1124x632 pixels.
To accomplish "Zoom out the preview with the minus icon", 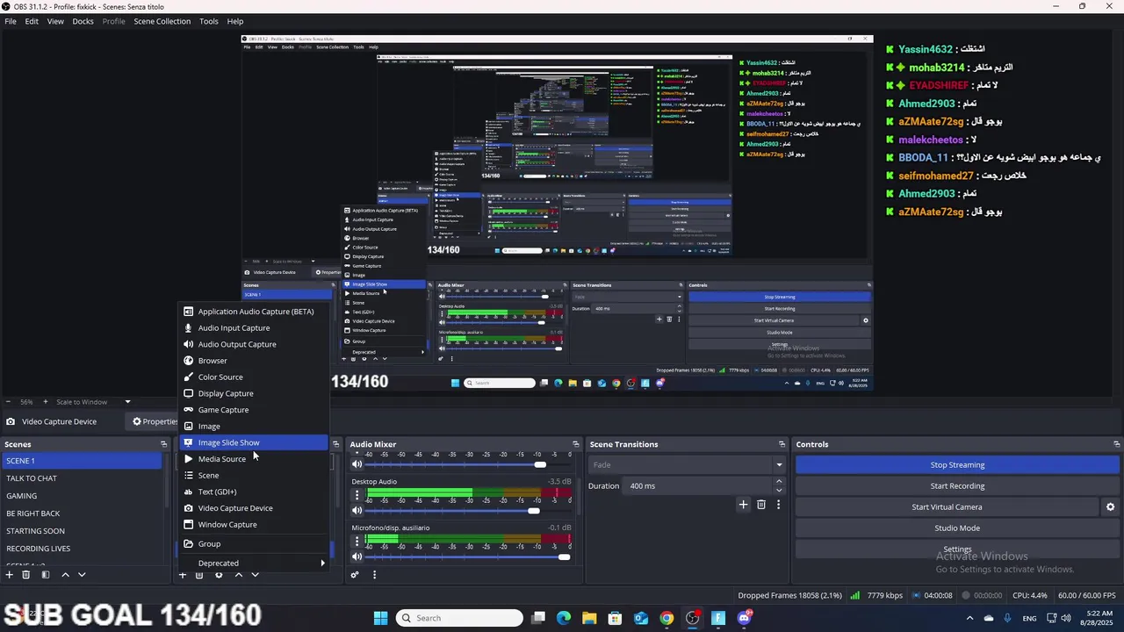I will click(x=11, y=402).
